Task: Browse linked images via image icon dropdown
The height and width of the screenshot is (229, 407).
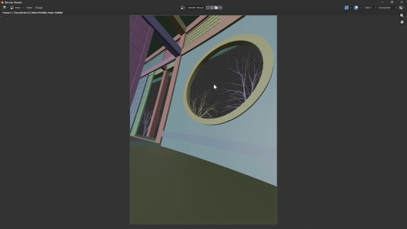Action: coord(183,8)
